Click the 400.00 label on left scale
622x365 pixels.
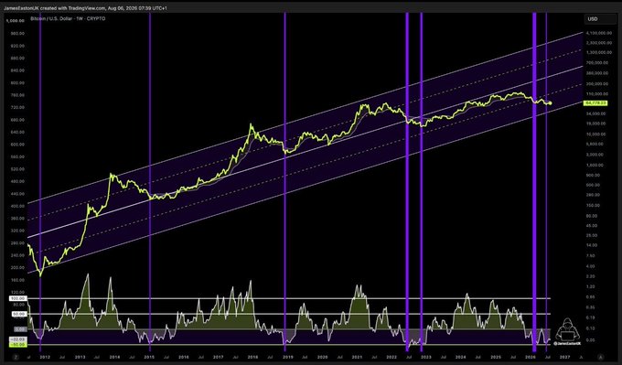[18, 207]
